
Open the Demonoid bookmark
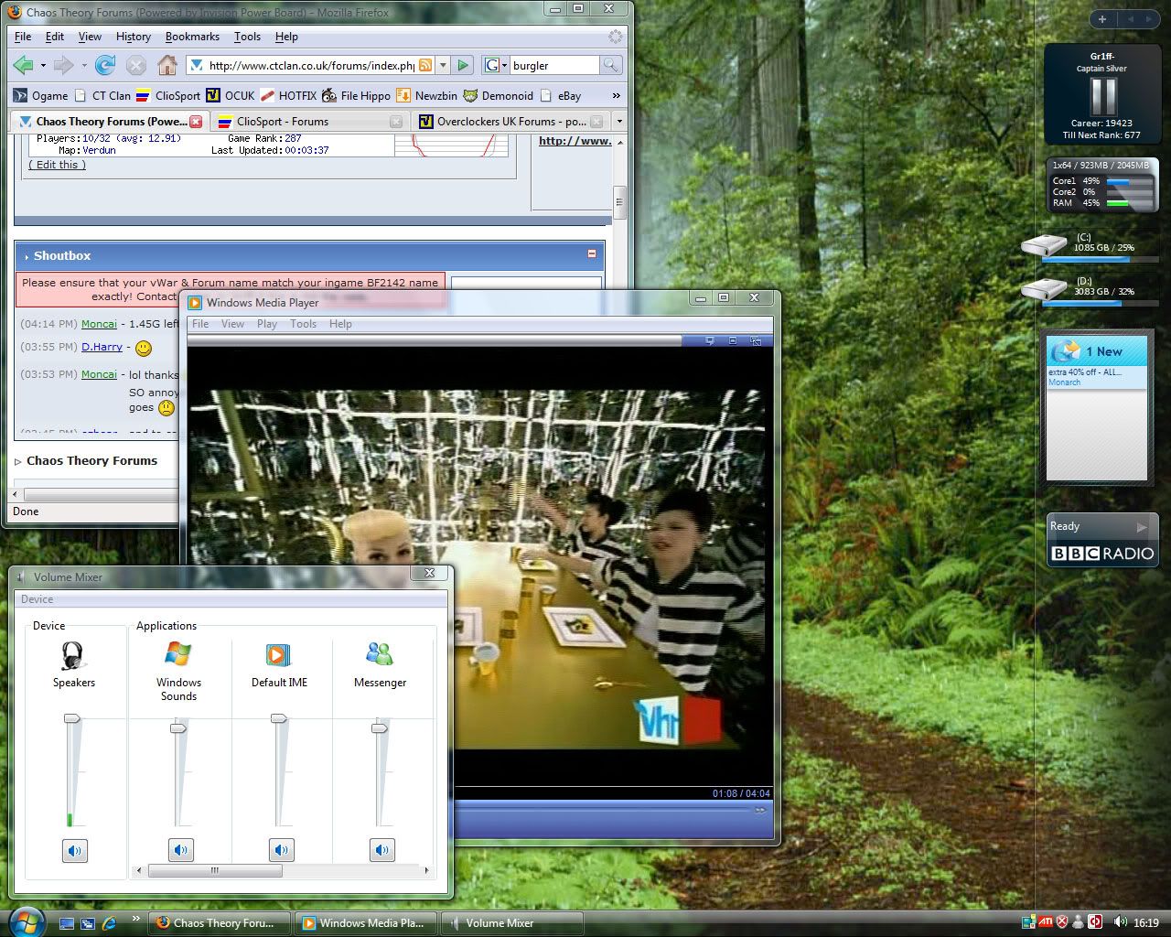(x=499, y=95)
